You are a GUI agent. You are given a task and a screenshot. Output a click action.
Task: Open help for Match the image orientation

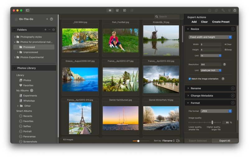[223, 79]
